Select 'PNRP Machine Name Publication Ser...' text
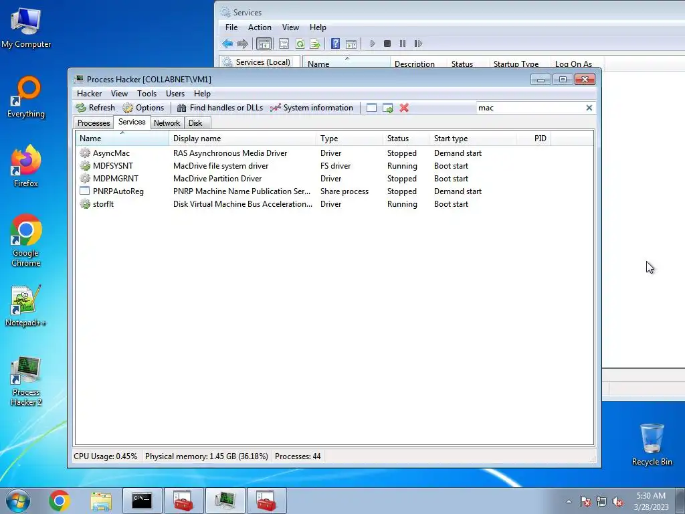Viewport: 685px width, 514px height. click(241, 191)
